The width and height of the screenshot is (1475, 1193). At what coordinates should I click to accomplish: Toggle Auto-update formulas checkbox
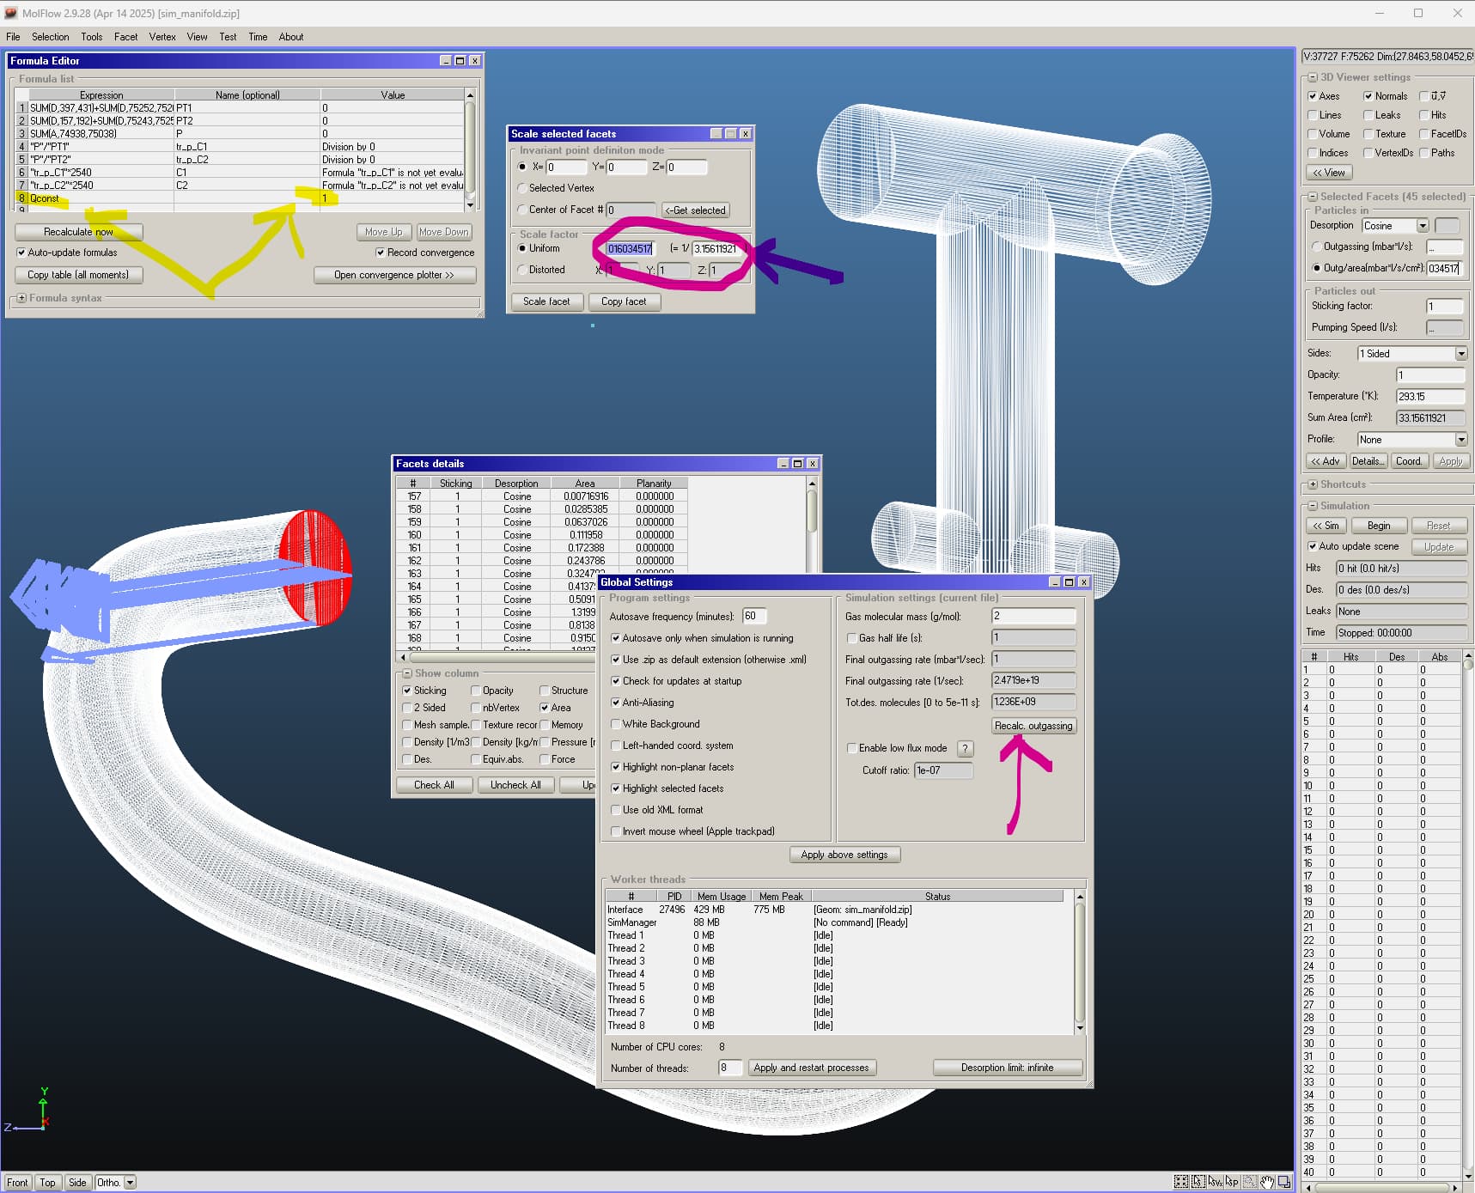click(21, 253)
